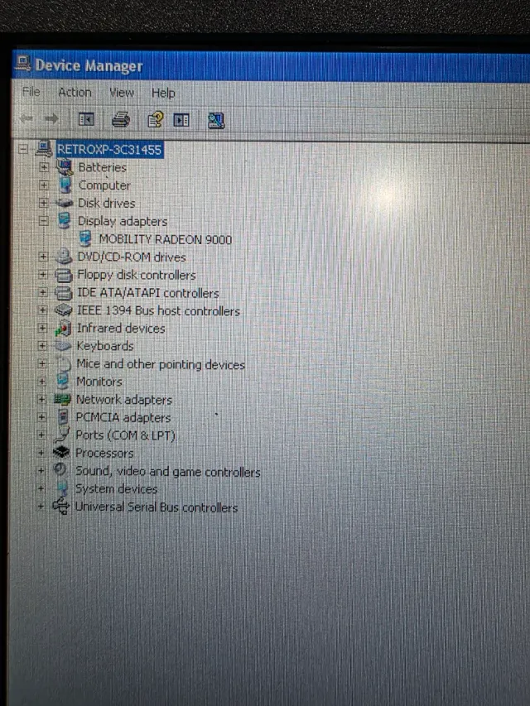Select the Monitors label
The image size is (530, 706).
[x=99, y=382]
